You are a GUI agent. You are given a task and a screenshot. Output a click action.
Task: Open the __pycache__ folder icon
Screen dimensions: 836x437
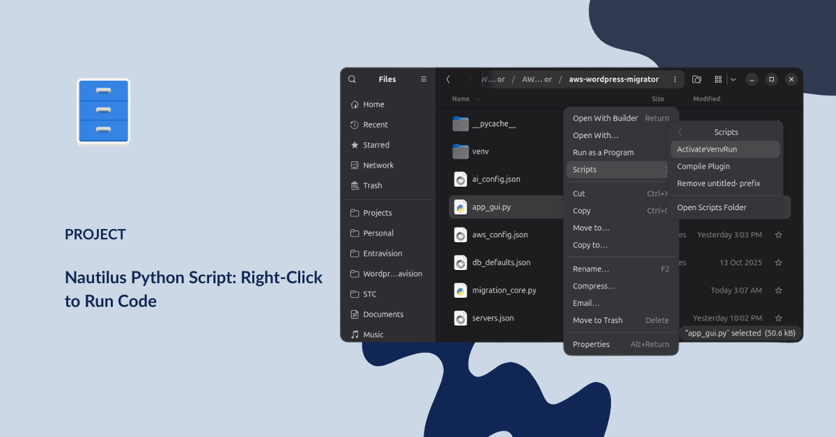pos(460,124)
